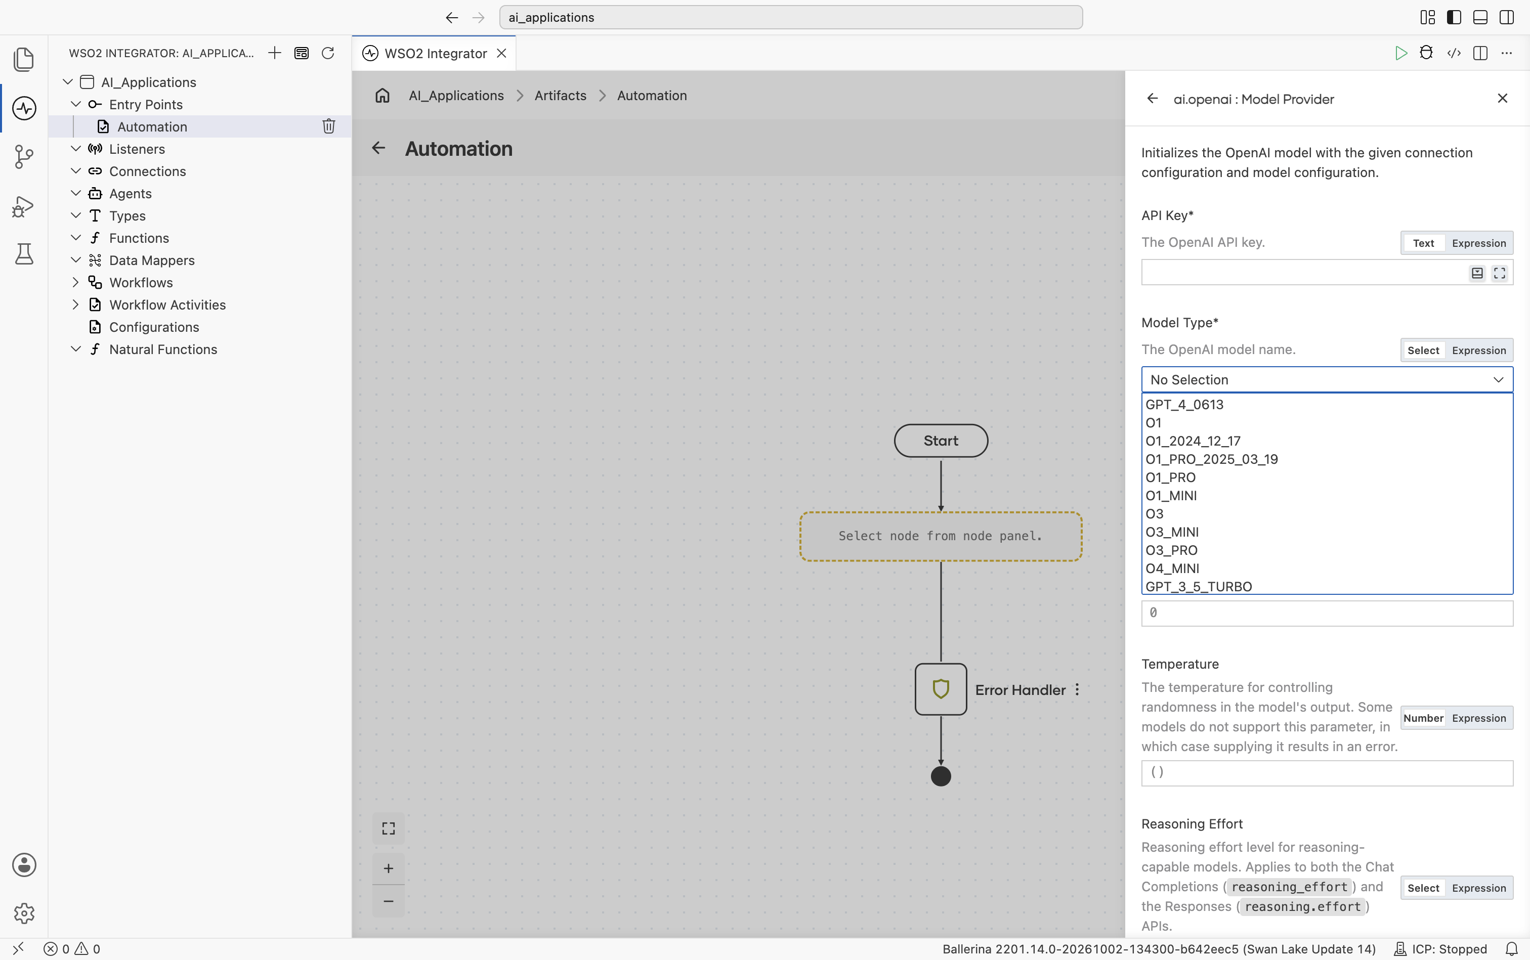
Task: Switch API Key field to Text mode
Action: click(1423, 243)
